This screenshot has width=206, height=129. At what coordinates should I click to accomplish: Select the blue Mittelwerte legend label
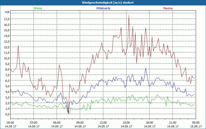[103, 8]
